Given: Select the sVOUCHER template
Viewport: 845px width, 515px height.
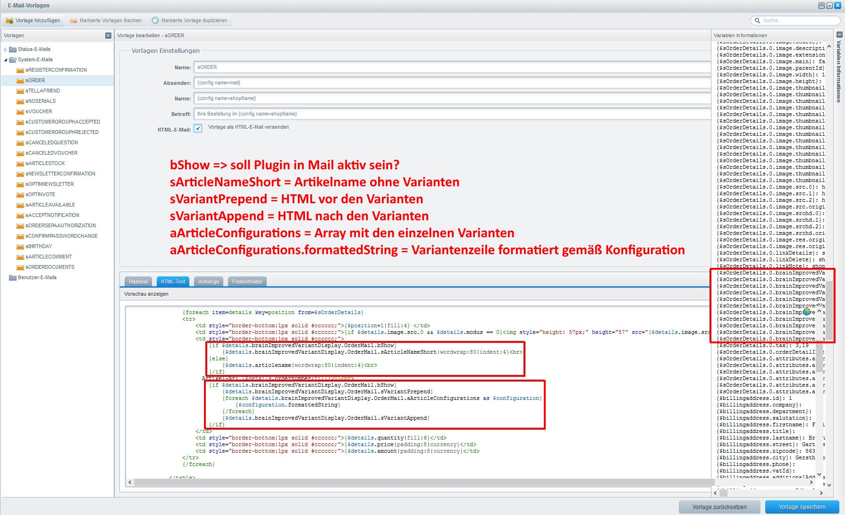Looking at the screenshot, I should point(39,111).
